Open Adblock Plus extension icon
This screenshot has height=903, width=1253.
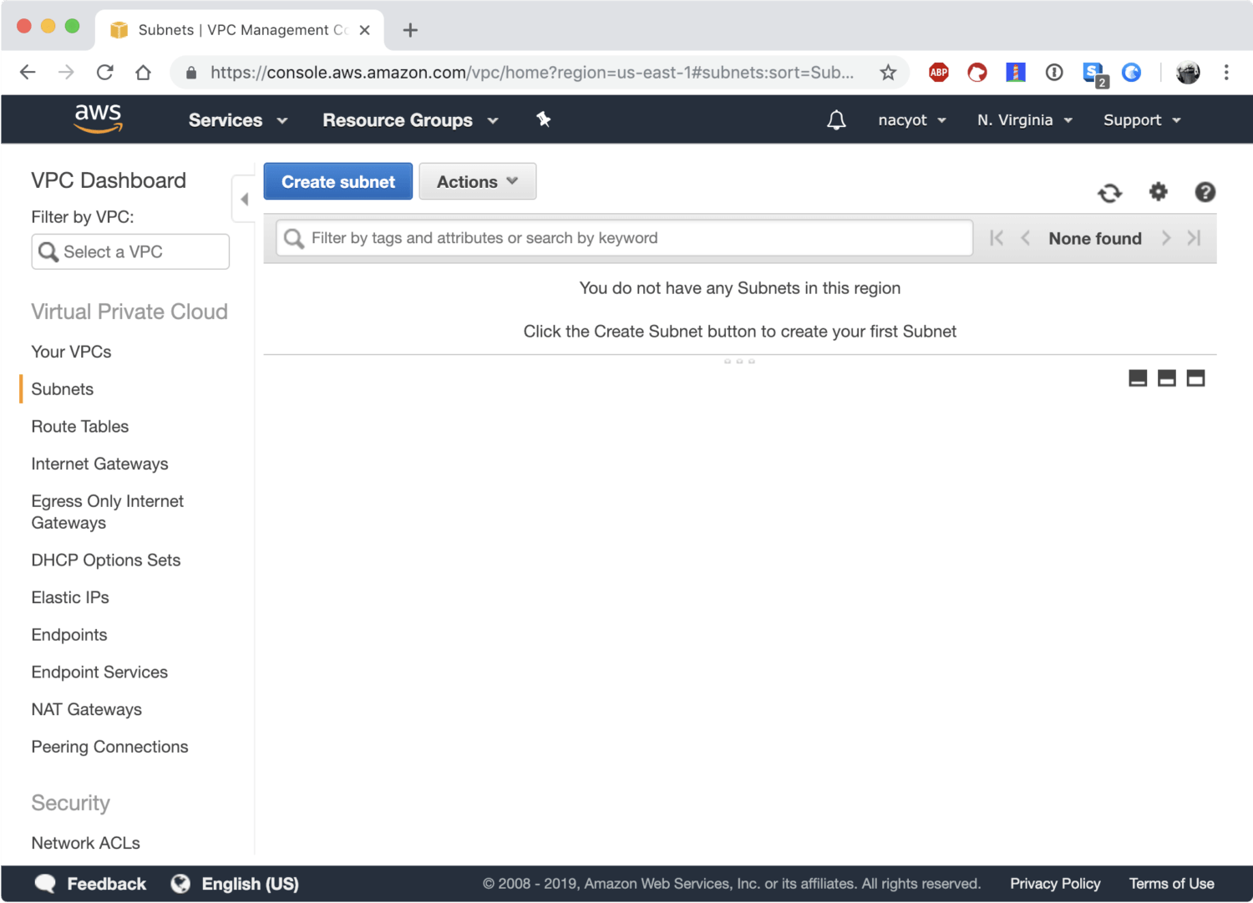click(x=939, y=73)
